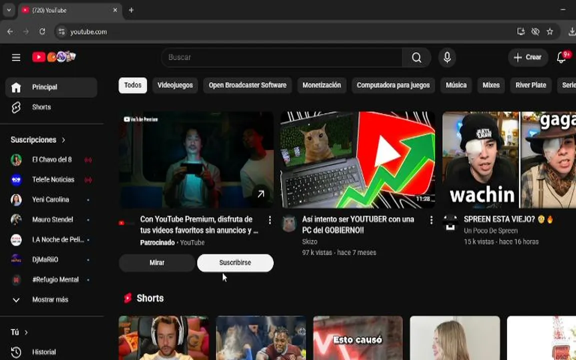This screenshot has width=576, height=360.
Task: Click the Mirar button
Action: [x=157, y=263]
